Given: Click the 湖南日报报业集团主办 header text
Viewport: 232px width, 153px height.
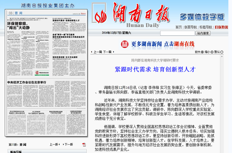Looking at the screenshot, I should [x=47, y=6].
